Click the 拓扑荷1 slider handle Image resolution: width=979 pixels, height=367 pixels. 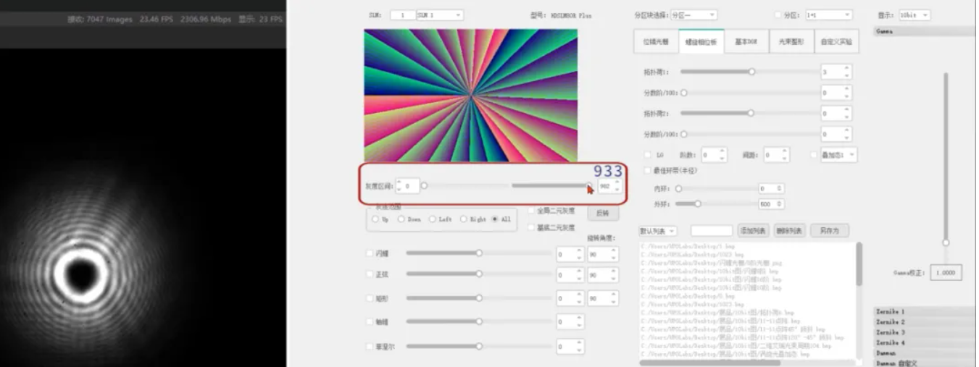pyautogui.click(x=751, y=72)
